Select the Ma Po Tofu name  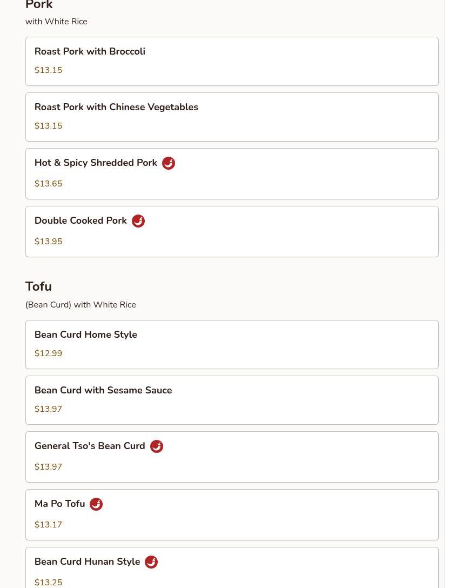pyautogui.click(x=59, y=504)
